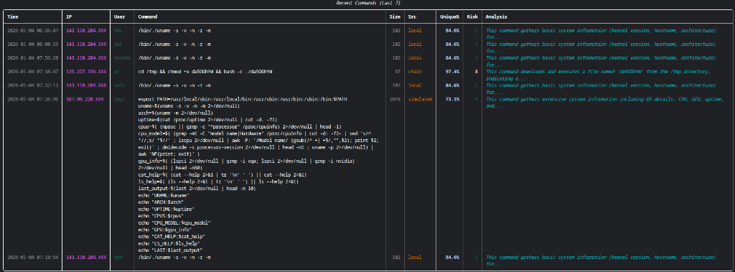735x272 pixels.
Task: Click the risk score in the eth row
Action: click(x=477, y=258)
